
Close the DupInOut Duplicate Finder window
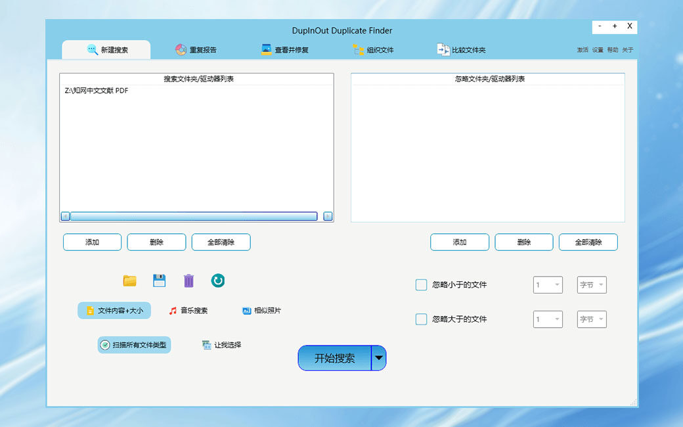pos(629,26)
